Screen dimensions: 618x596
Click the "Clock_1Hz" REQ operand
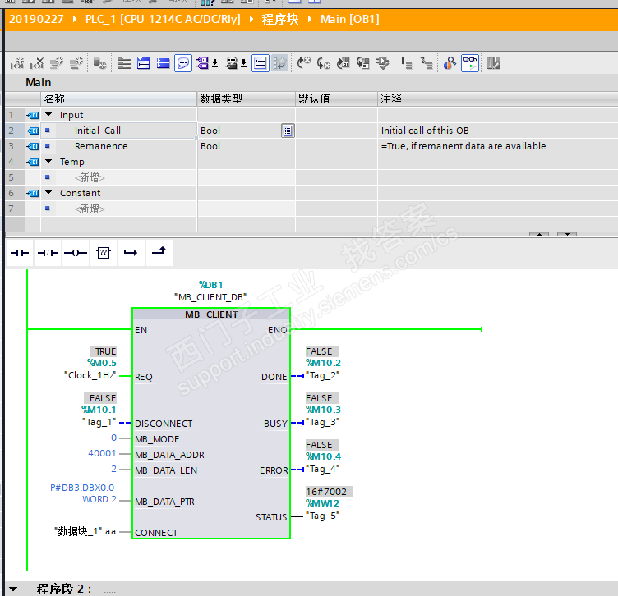90,375
